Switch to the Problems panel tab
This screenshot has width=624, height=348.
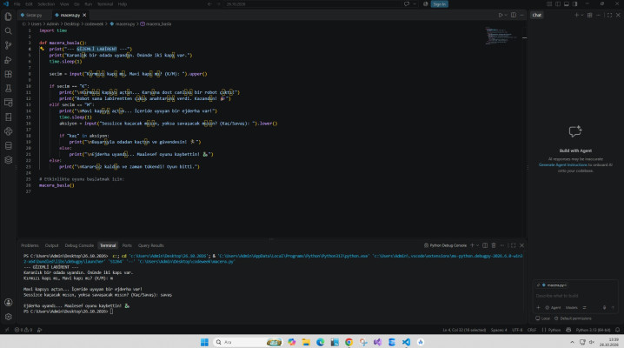click(x=30, y=245)
